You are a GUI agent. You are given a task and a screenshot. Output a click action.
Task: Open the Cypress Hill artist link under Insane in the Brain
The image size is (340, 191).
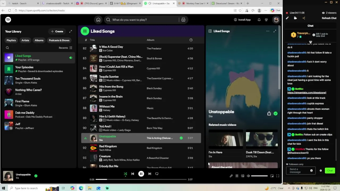pyautogui.click(x=109, y=100)
